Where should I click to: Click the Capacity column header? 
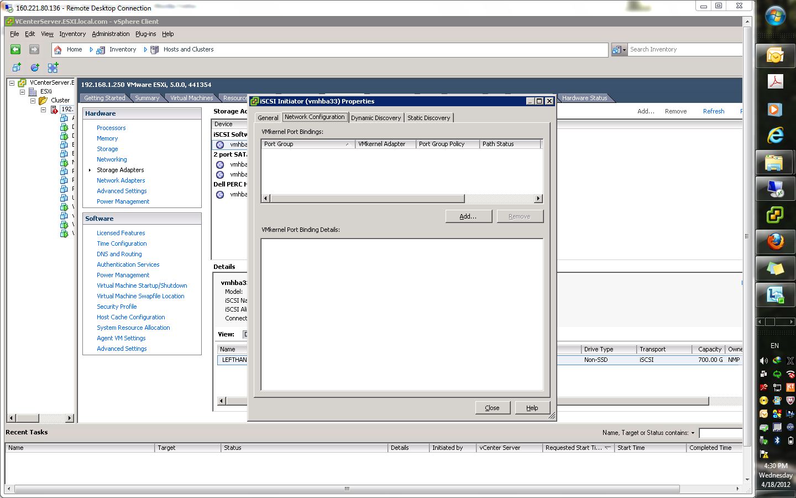pyautogui.click(x=709, y=349)
